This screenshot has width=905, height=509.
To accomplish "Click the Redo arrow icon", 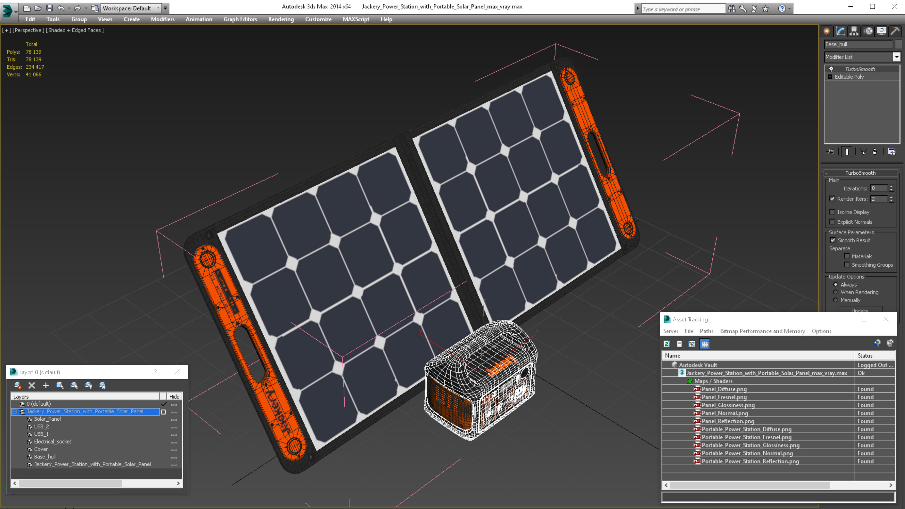I will (77, 8).
